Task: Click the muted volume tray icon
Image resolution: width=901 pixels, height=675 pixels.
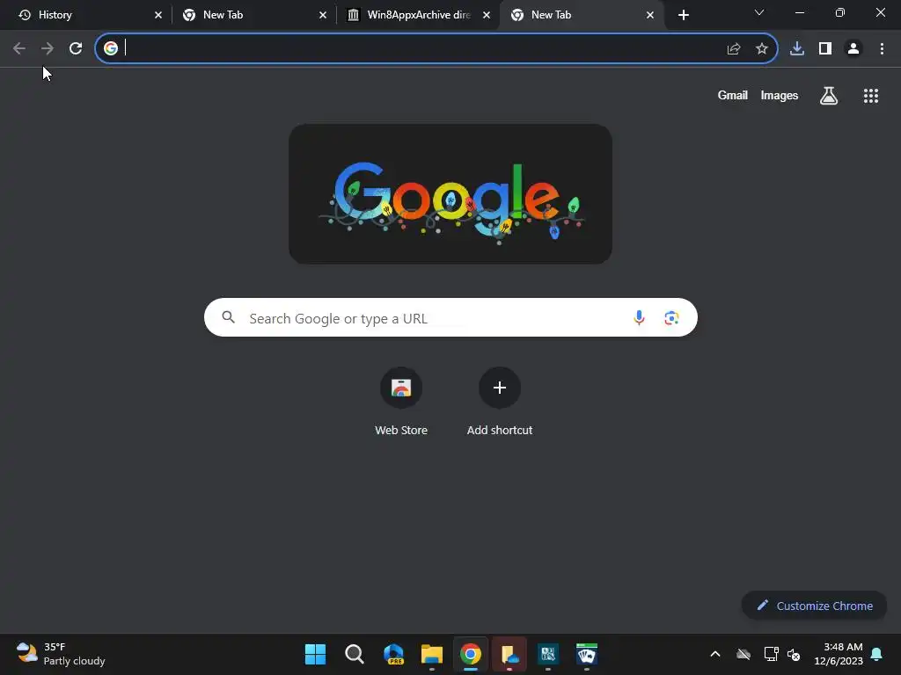Action: (794, 654)
